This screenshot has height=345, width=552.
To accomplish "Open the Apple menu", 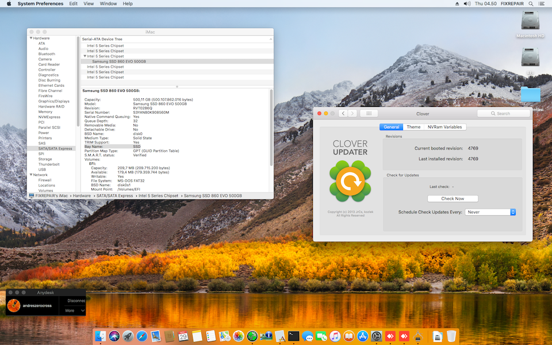I will click(x=9, y=3).
